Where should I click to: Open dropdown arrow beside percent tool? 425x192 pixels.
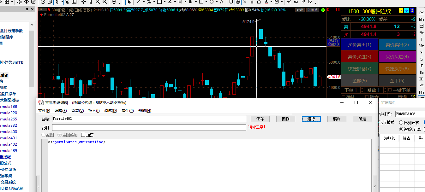(154, 2)
